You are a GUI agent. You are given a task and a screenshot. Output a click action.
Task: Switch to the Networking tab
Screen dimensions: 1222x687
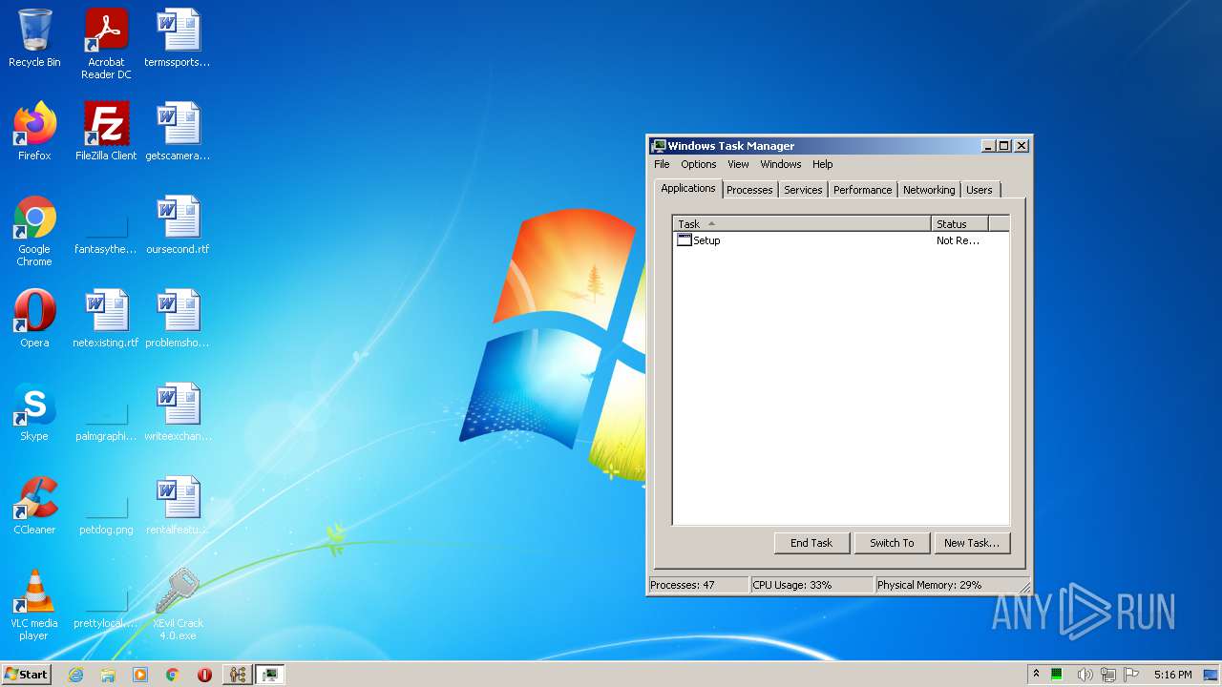(x=929, y=190)
